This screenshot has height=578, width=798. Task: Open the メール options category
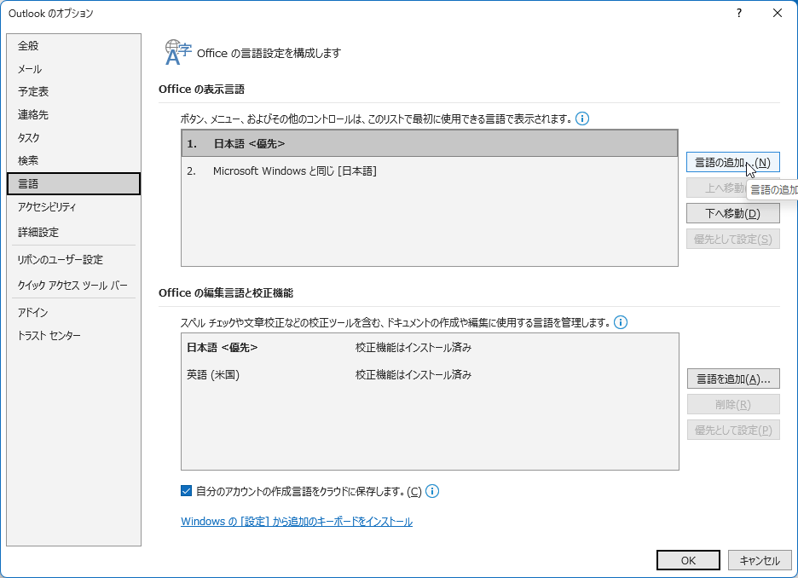[x=74, y=69]
